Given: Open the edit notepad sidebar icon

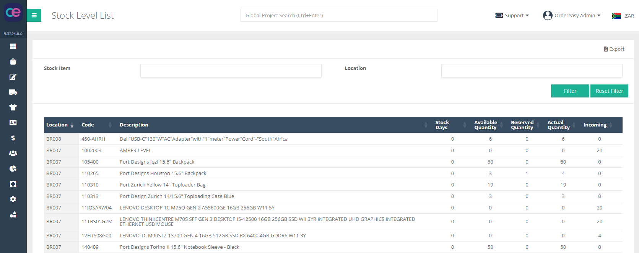Looking at the screenshot, I should [13, 77].
